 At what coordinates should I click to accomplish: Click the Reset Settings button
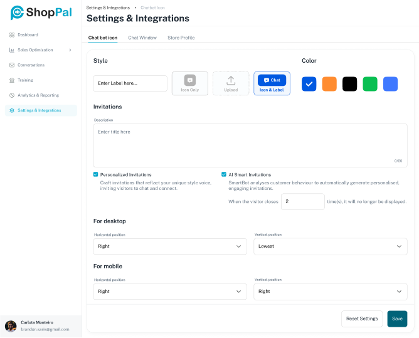point(362,319)
